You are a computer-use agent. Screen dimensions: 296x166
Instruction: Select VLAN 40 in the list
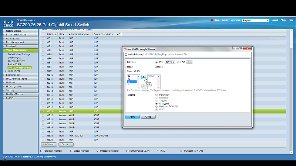[x=129, y=79]
